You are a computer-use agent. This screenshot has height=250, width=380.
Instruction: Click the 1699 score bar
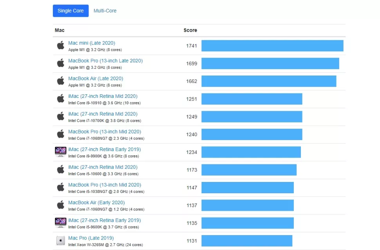(270, 63)
